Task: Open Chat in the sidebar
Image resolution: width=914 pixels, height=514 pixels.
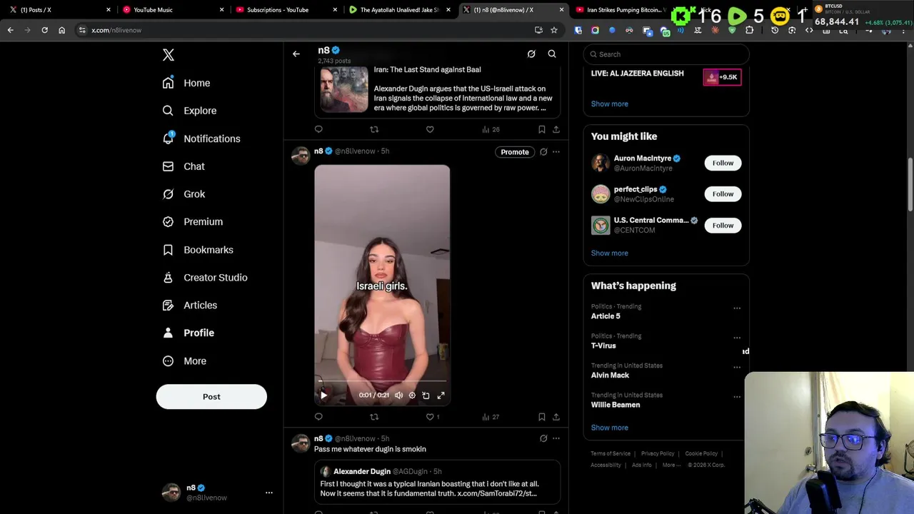Action: coord(184,166)
